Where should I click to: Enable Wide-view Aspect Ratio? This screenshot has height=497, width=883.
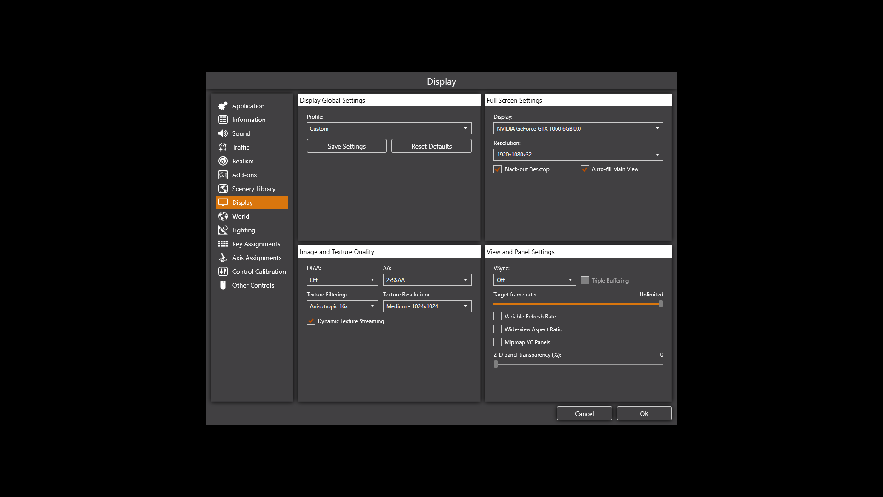[498, 329]
